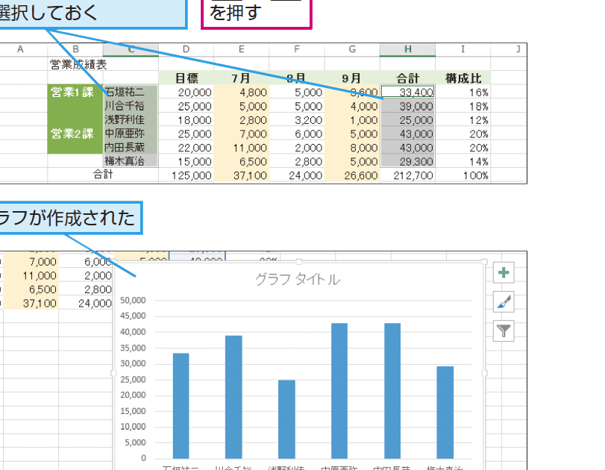
Task: Open the Chart Styles paintbrush button
Action: 504,301
